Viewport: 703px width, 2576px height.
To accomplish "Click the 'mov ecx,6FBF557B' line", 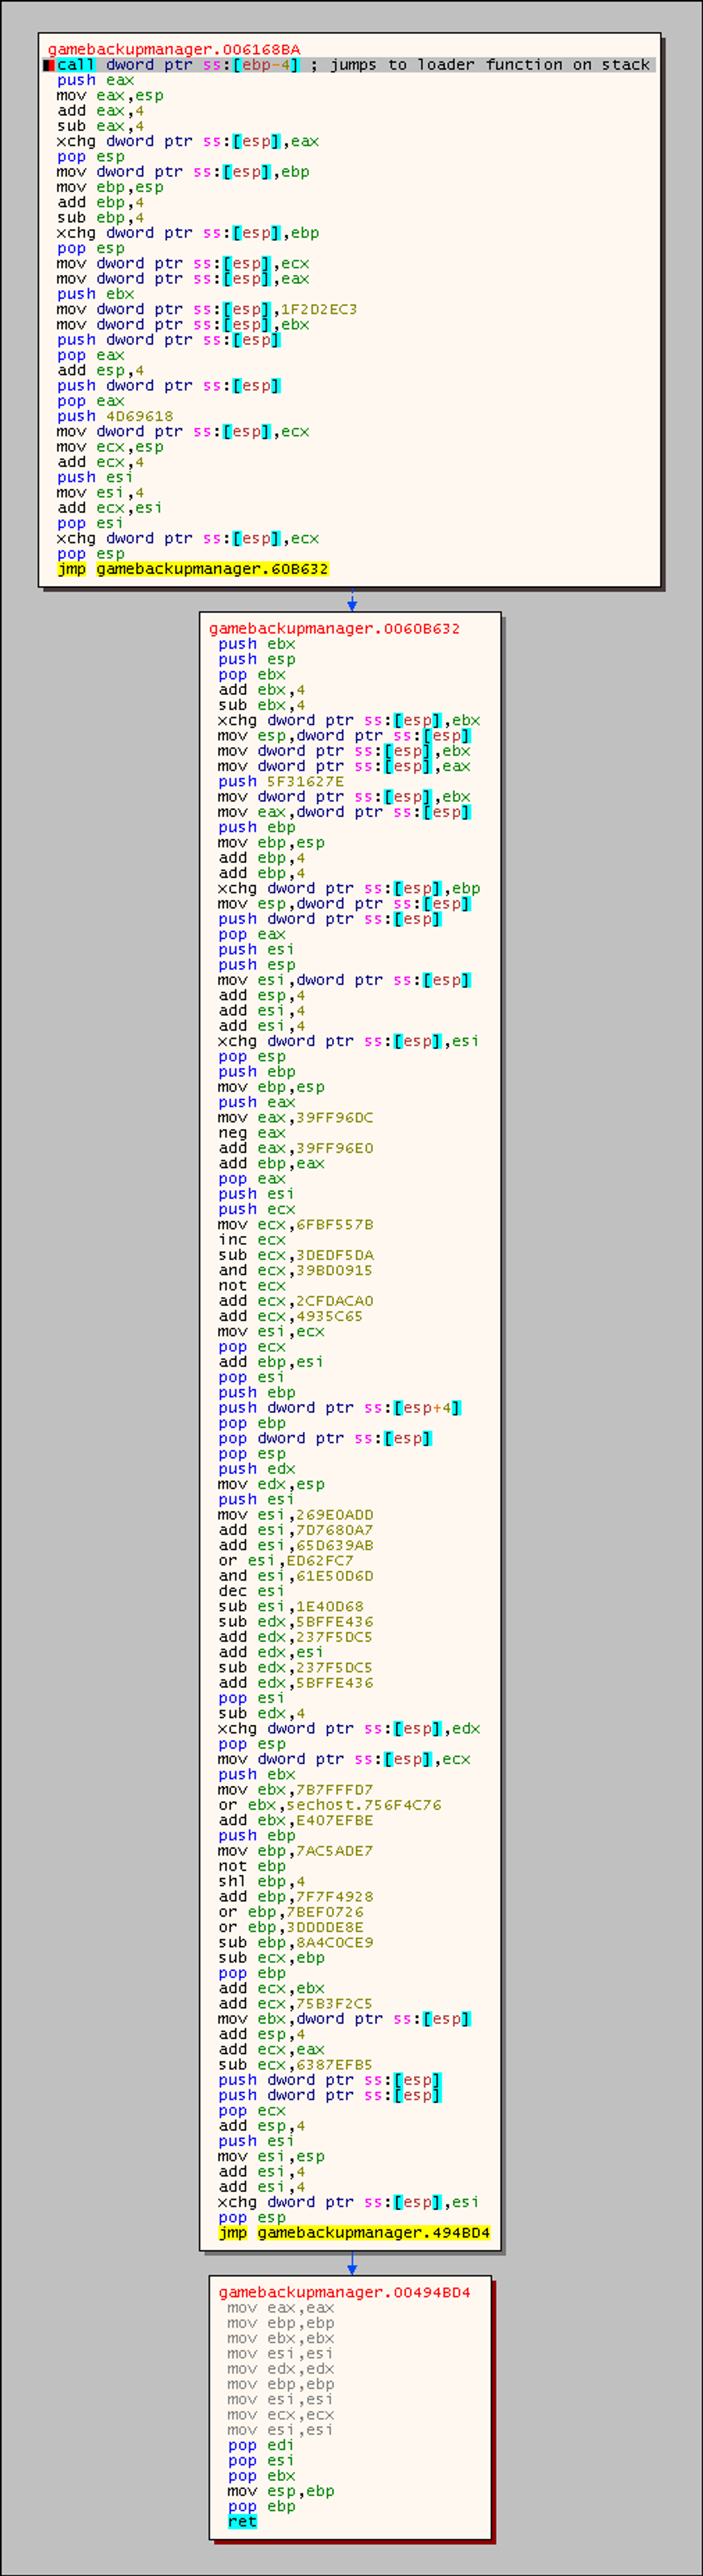I will point(295,1224).
